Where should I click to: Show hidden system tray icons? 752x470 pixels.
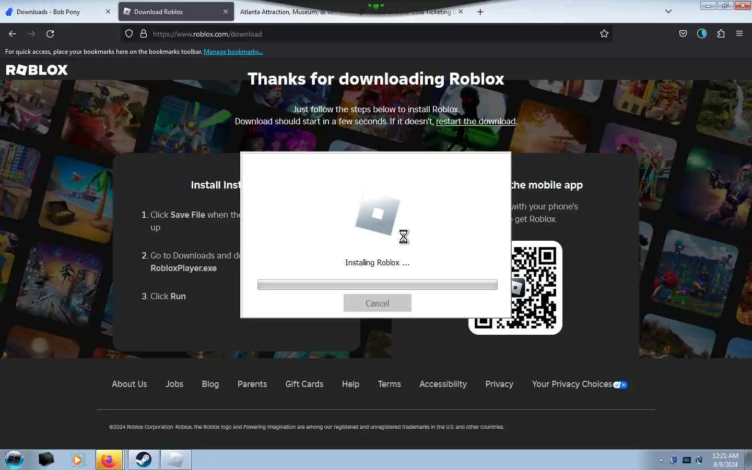point(661,460)
